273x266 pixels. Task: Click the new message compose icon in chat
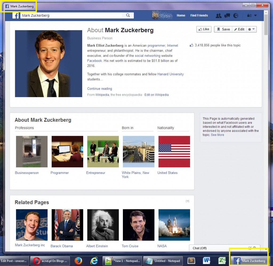[250, 248]
